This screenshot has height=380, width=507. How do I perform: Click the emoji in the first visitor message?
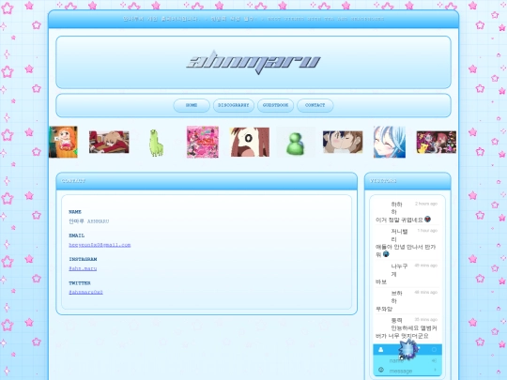click(x=427, y=219)
